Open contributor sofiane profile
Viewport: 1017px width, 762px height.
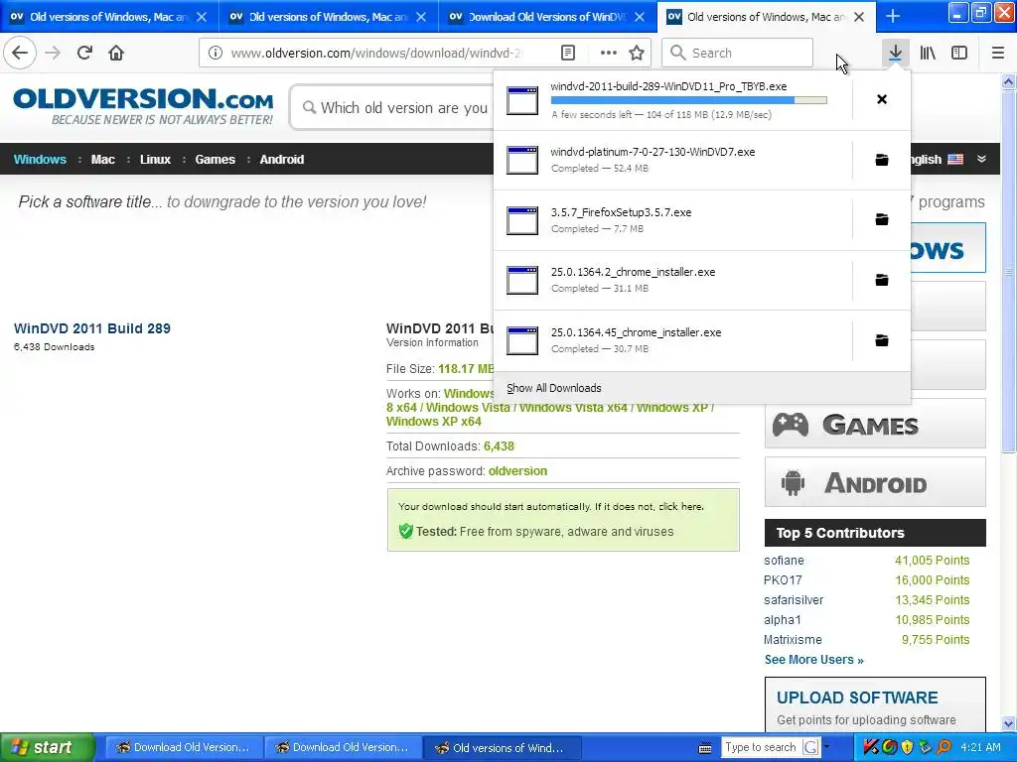(x=784, y=561)
